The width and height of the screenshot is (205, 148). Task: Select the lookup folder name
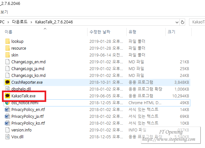point(17,41)
